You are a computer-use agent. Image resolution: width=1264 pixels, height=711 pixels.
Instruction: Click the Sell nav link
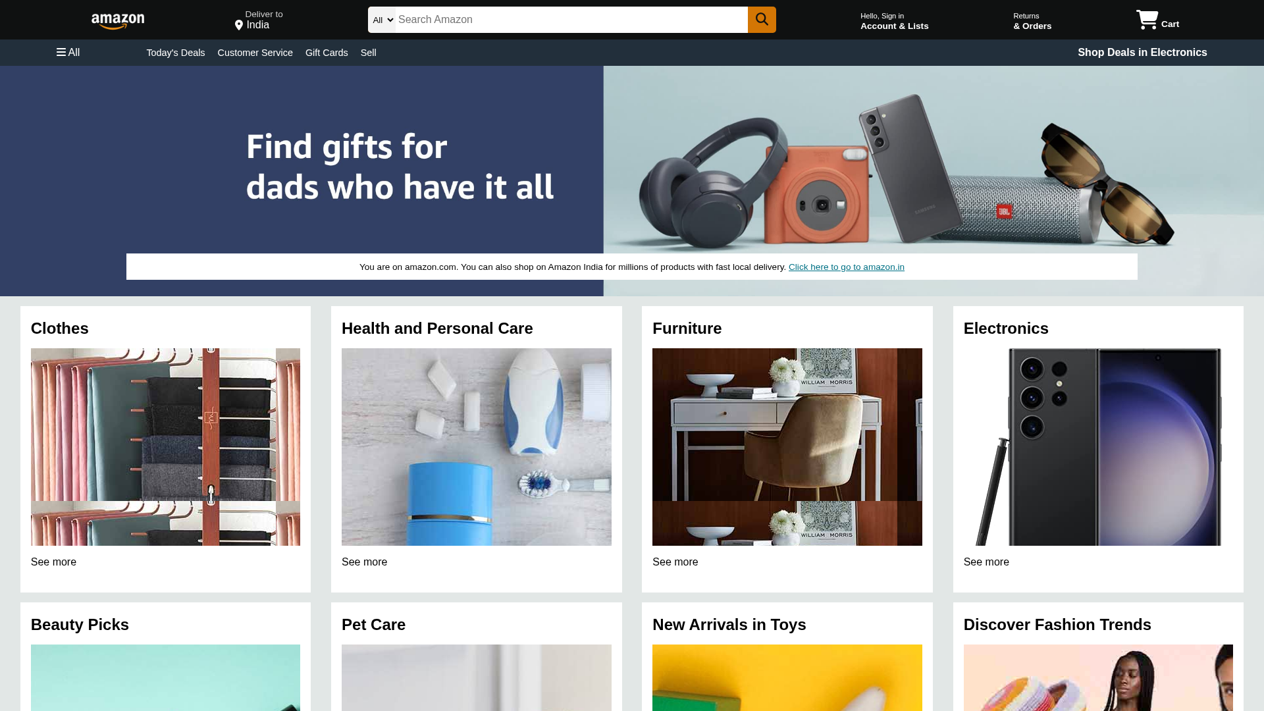[368, 53]
